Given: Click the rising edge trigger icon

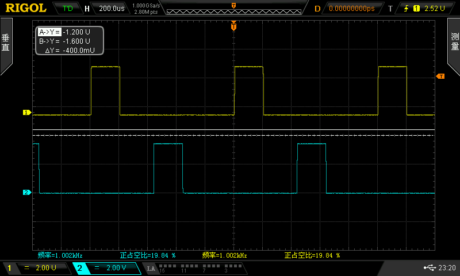Looking at the screenshot, I should click(x=405, y=9).
